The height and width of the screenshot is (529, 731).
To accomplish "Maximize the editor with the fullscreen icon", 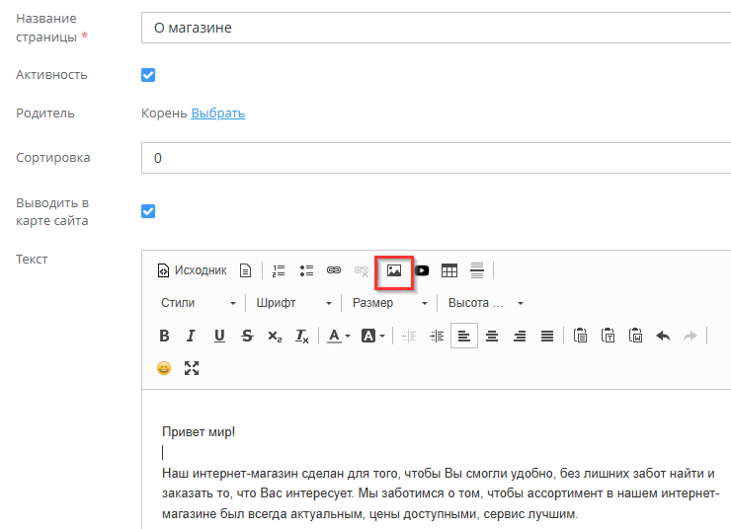I will pos(192,368).
